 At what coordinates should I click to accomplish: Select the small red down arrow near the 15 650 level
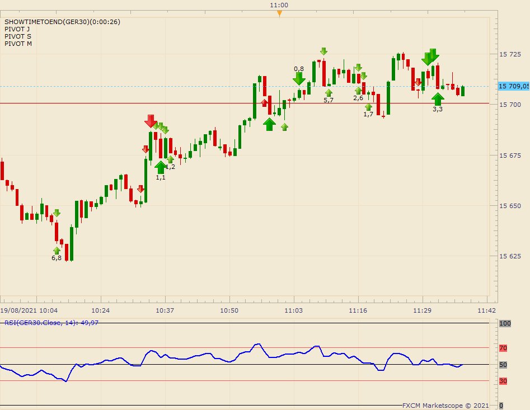(141, 189)
